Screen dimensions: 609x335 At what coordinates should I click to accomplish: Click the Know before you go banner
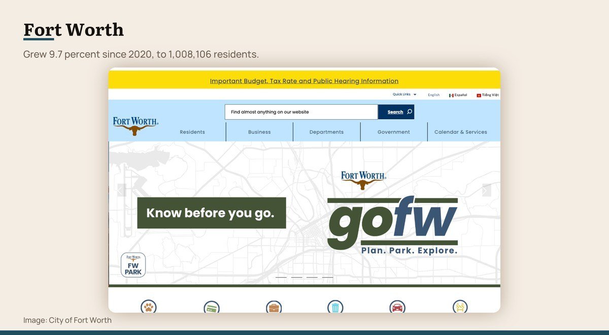(211, 213)
